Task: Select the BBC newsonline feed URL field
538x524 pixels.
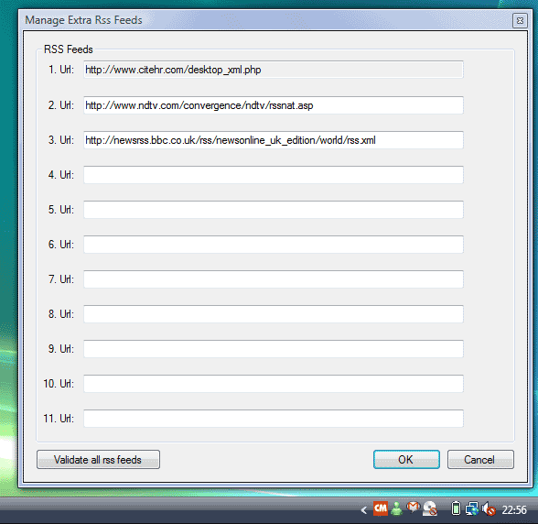Action: tap(274, 140)
